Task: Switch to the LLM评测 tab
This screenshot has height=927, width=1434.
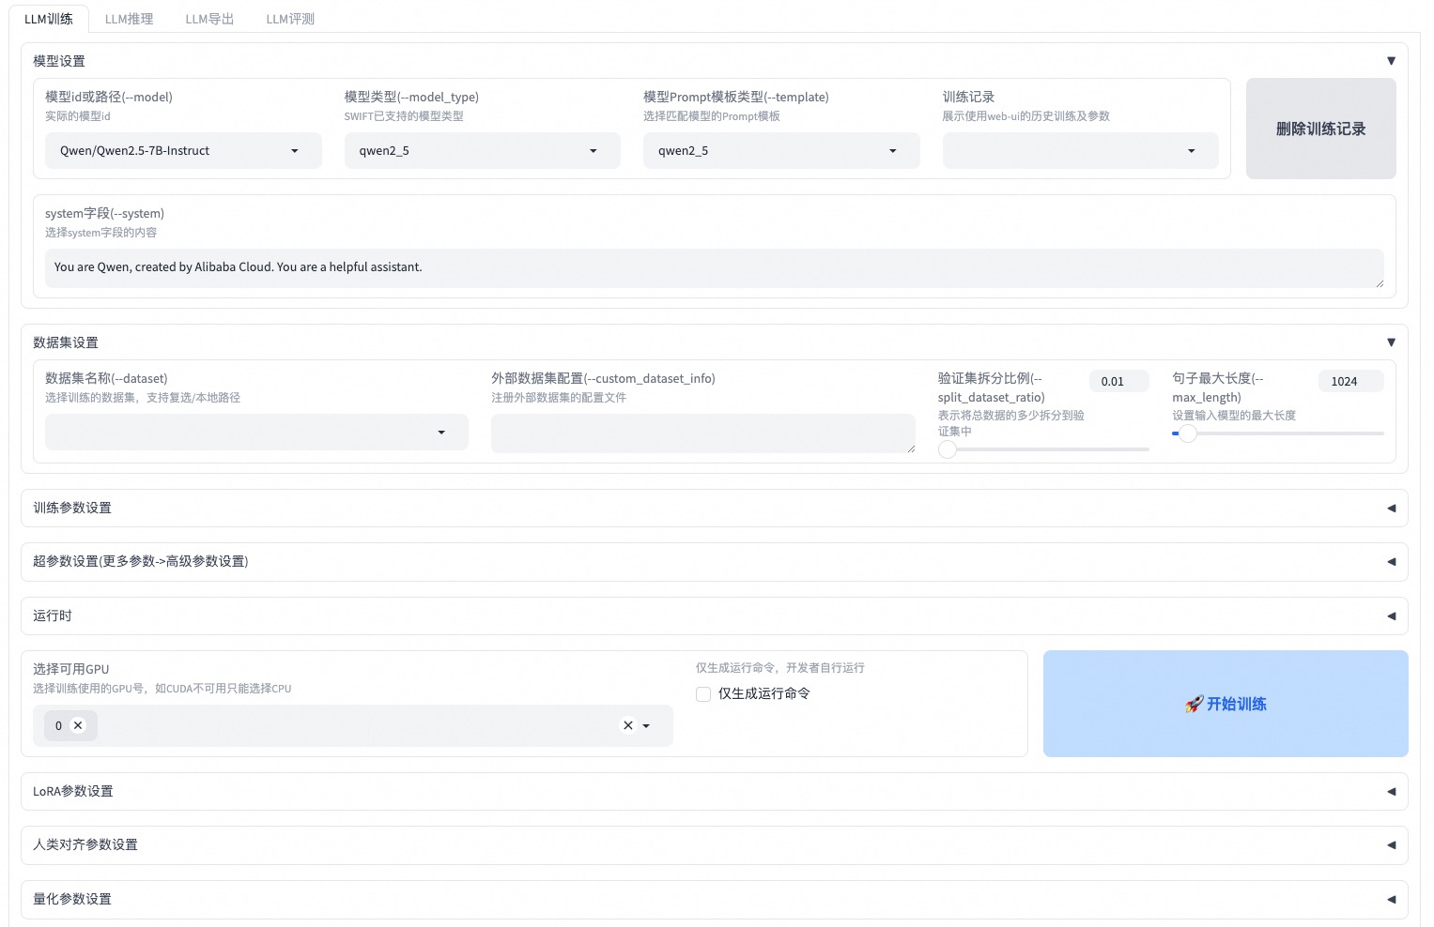Action: (290, 19)
